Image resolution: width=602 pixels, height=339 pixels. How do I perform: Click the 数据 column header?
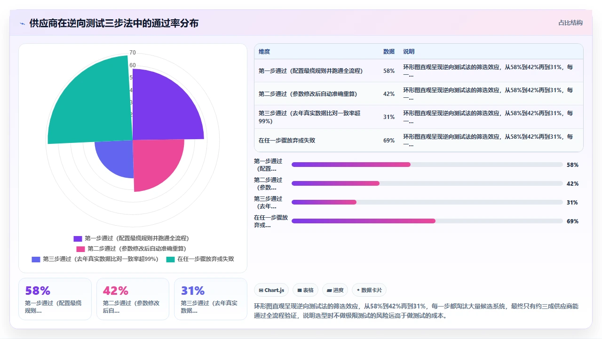pos(389,52)
